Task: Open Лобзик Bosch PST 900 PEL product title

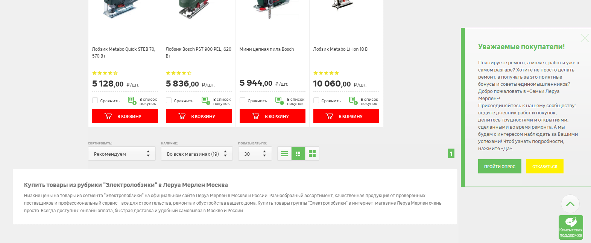Action: coord(199,52)
